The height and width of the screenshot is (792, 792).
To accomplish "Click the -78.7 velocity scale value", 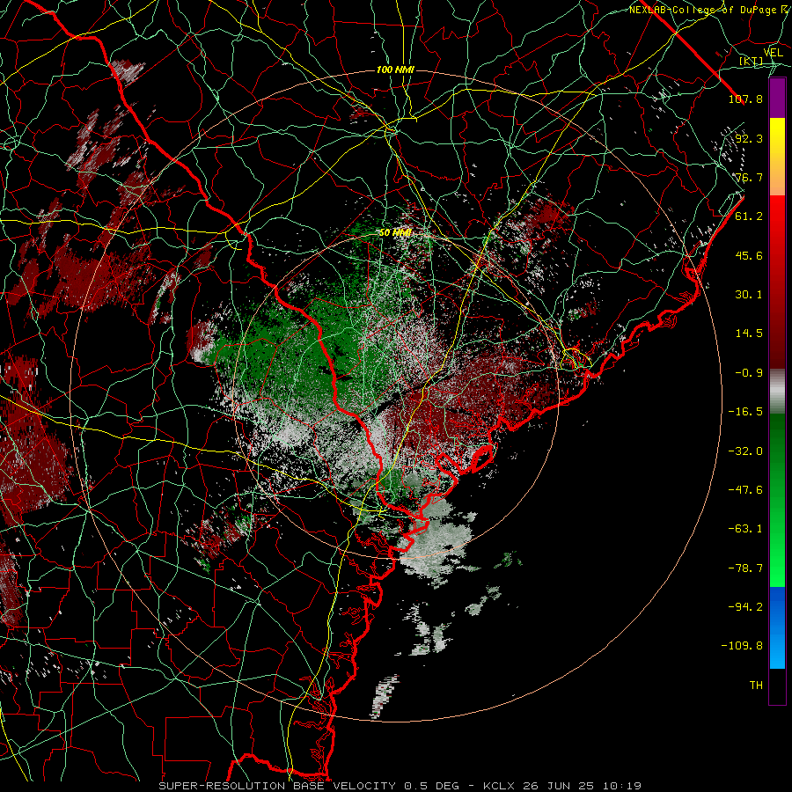I will [x=745, y=568].
